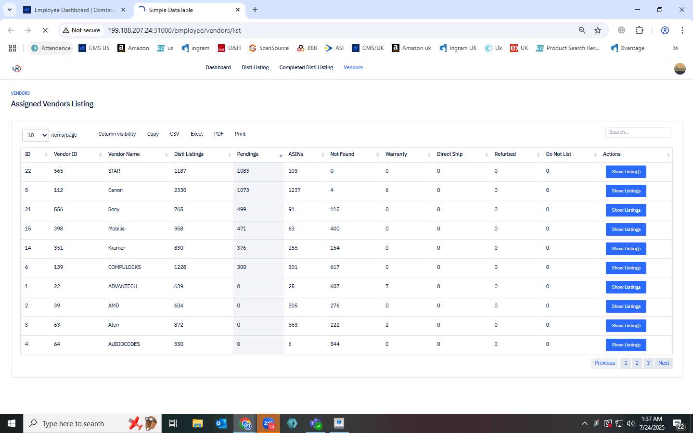Sort by Not Found column header
Image resolution: width=693 pixels, height=433 pixels.
click(x=354, y=154)
